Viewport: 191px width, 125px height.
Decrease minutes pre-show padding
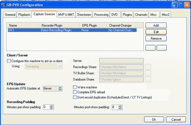51,108
